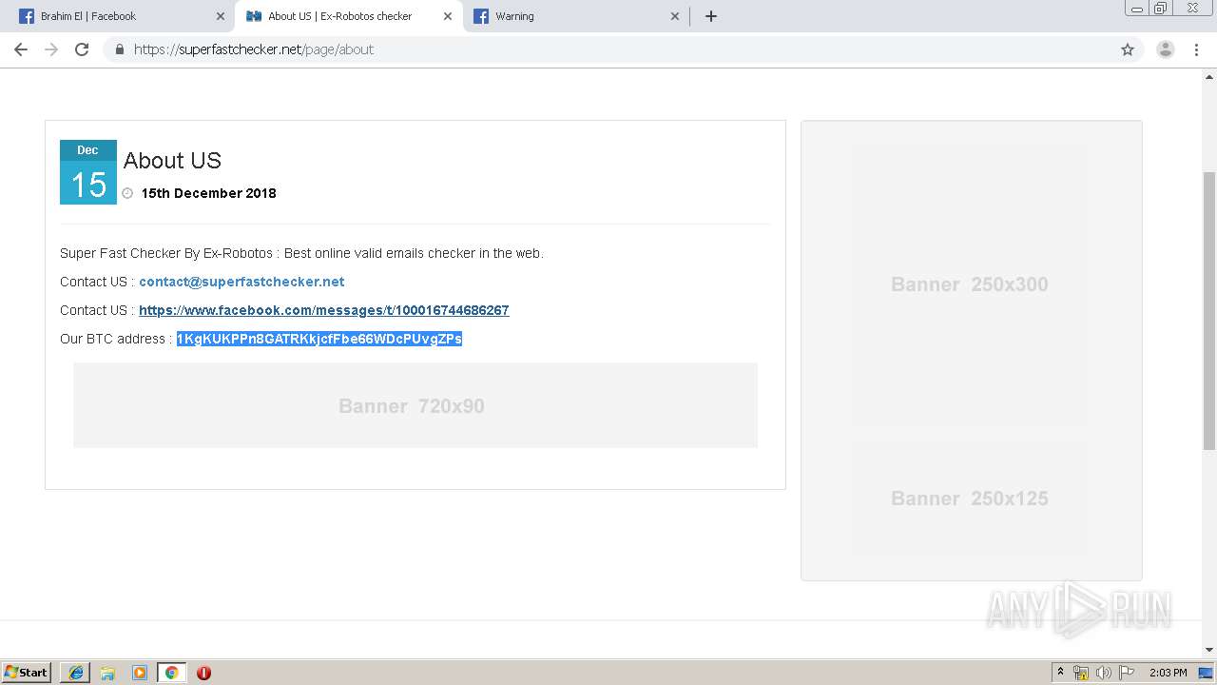Click the taskbar clock showing 2:03 PM

click(1169, 673)
